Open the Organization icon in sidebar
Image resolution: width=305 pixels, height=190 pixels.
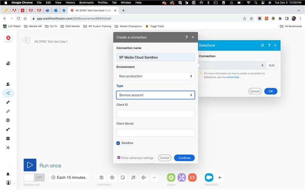(8, 63)
